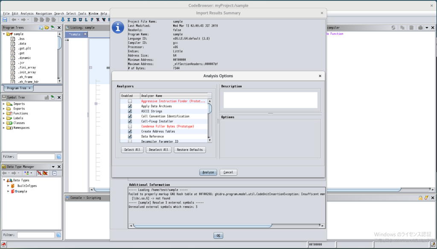Click the clear console icon in Console panel
This screenshot has width=437, height=249.
point(426,198)
